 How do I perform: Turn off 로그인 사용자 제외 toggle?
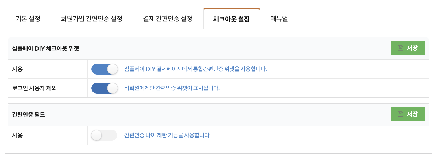105,88
